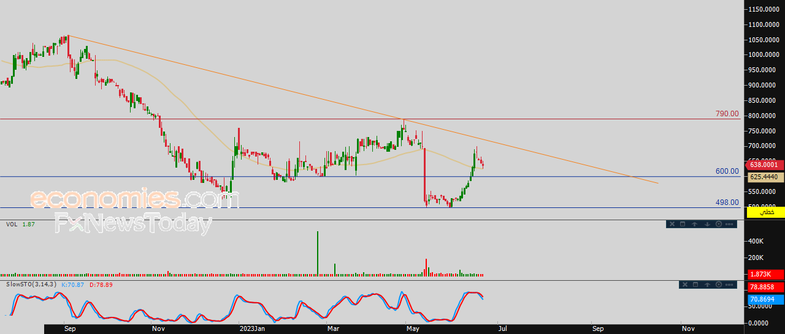Select the 790.00 red resistance line label
Viewport: 785px width, 334px height.
click(727, 114)
